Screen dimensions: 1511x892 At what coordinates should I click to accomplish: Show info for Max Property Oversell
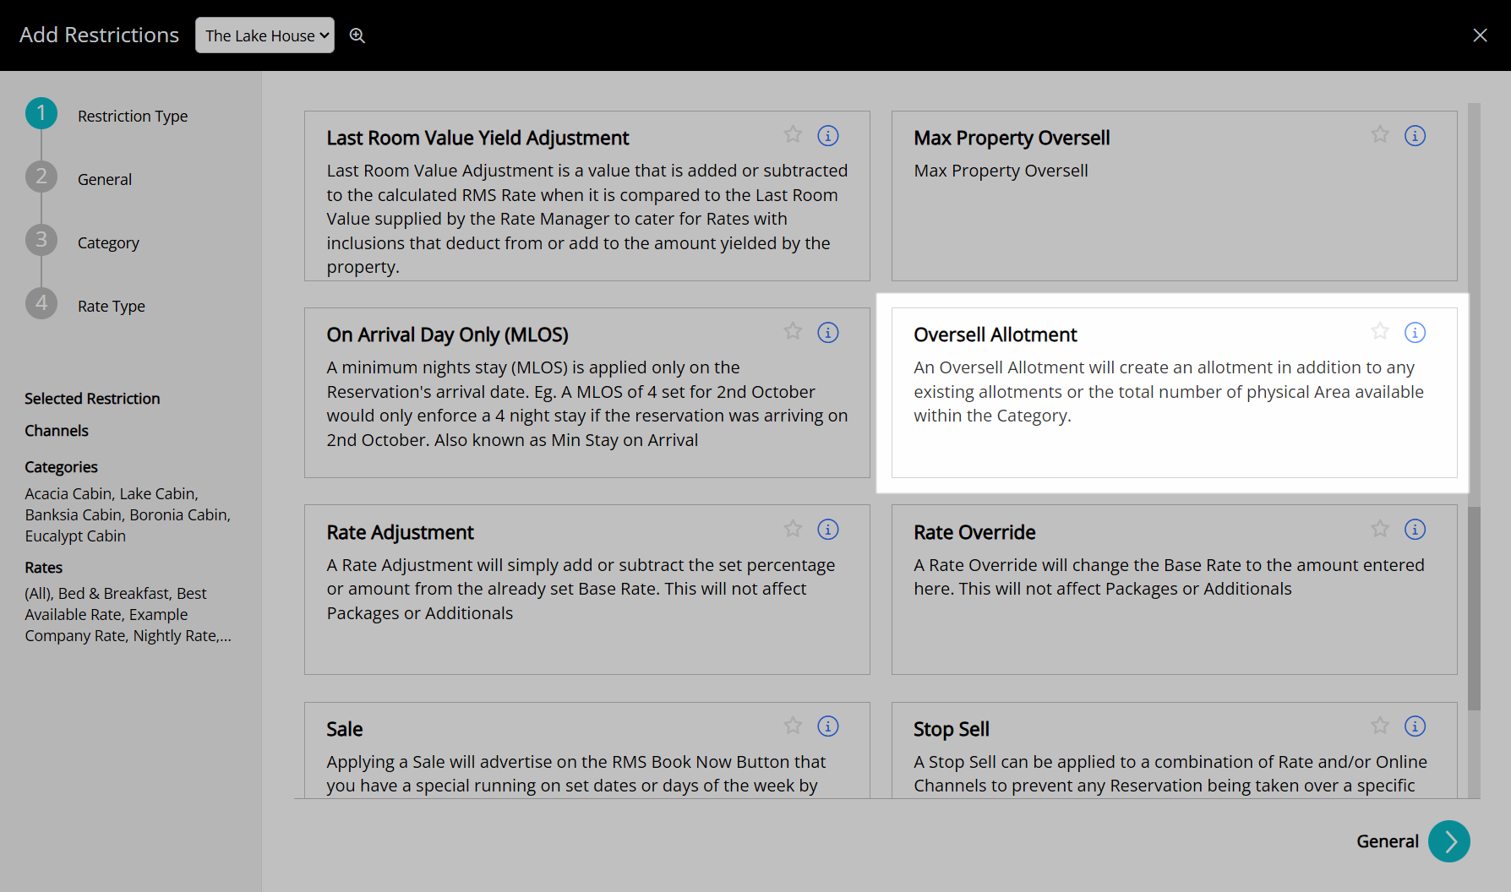click(x=1416, y=135)
